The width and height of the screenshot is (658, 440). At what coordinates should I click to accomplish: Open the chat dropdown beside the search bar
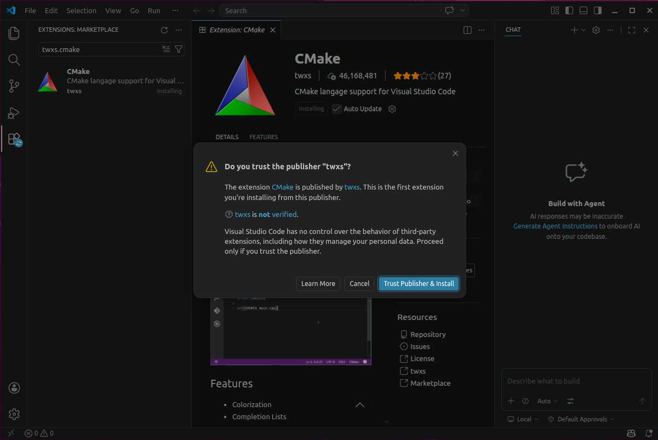[464, 10]
